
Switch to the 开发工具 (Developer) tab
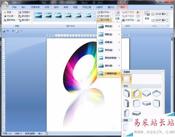tap(87, 7)
